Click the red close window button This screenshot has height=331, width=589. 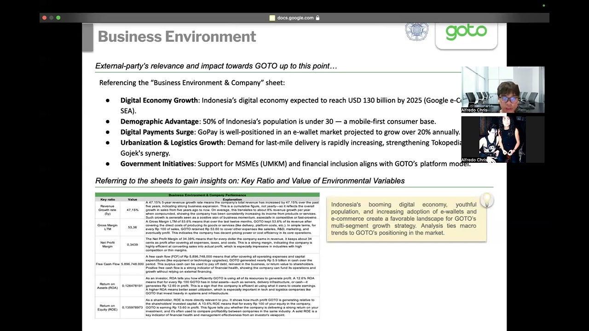point(45,18)
